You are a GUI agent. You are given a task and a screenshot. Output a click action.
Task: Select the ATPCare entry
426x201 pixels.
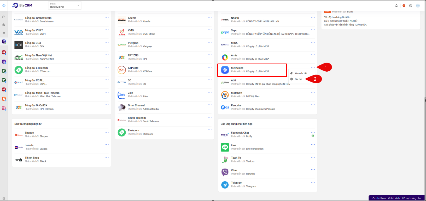click(165, 70)
